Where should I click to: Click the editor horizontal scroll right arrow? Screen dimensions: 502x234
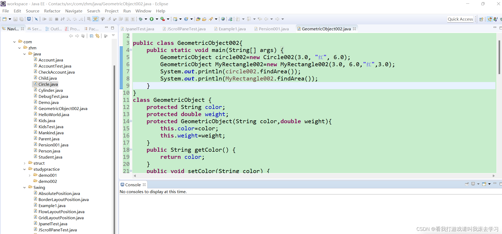(494, 176)
